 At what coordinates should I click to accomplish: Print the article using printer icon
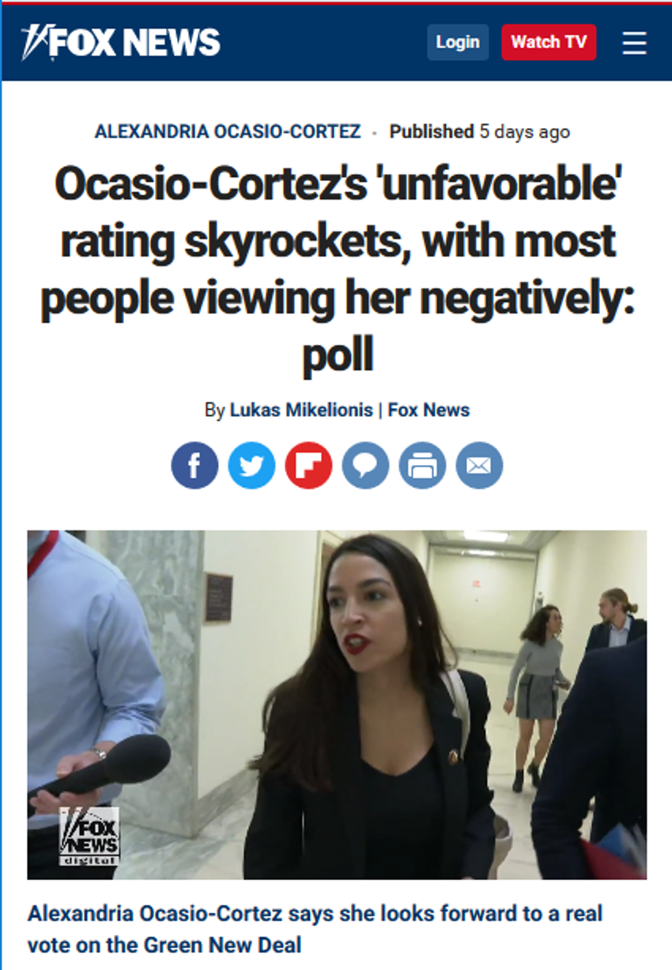[x=422, y=465]
